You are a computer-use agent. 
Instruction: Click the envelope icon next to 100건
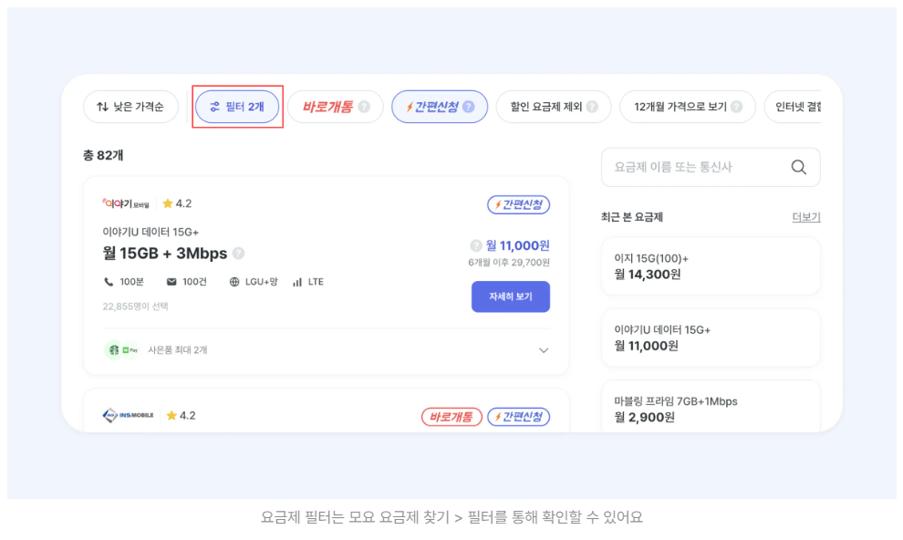171,282
